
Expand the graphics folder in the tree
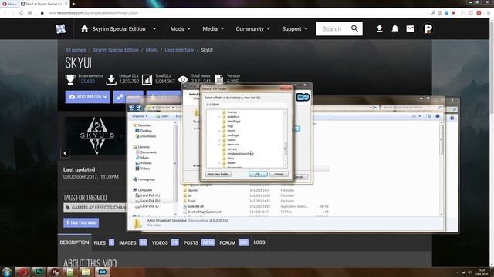tap(219, 116)
